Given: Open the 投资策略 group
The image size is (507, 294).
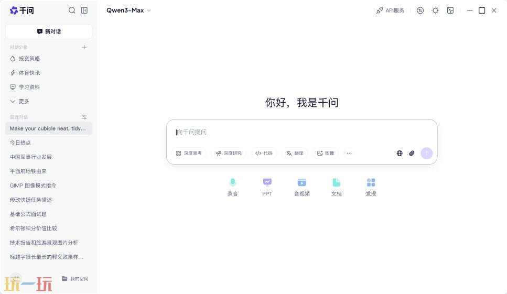Looking at the screenshot, I should pos(49,59).
